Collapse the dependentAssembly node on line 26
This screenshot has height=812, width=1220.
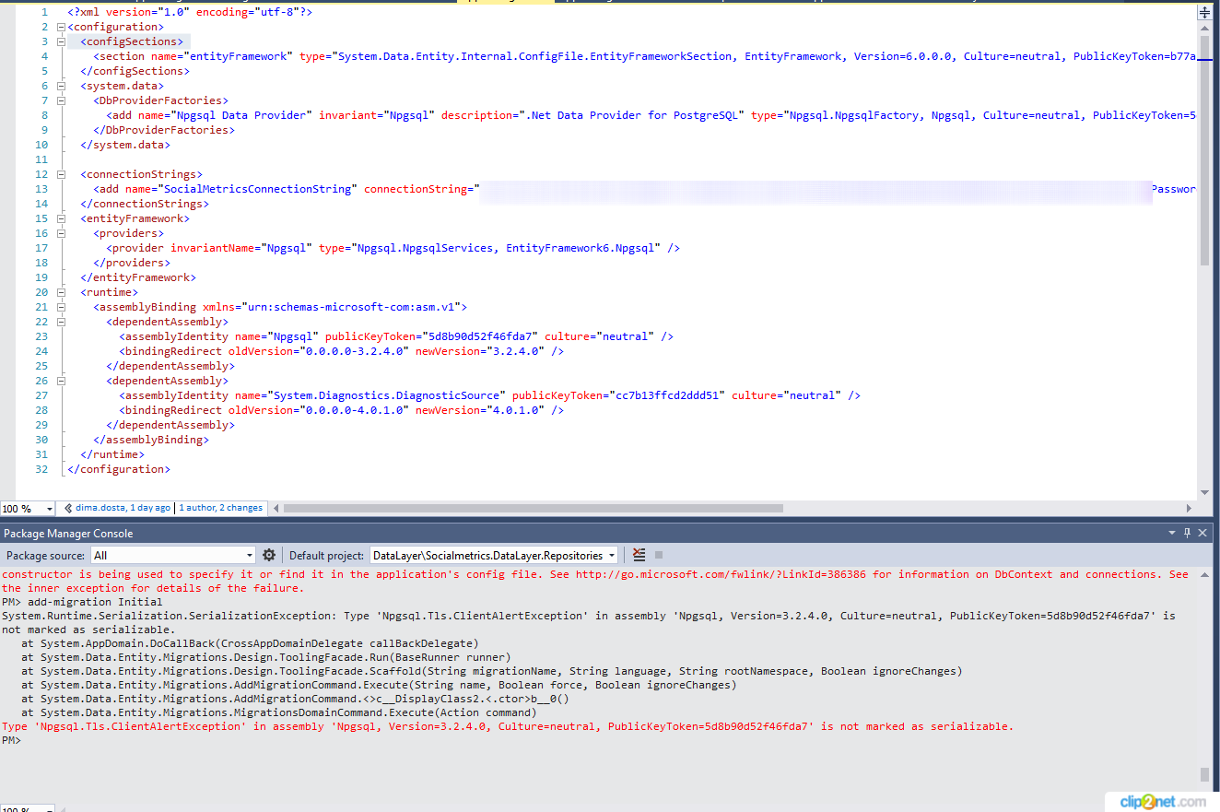61,381
